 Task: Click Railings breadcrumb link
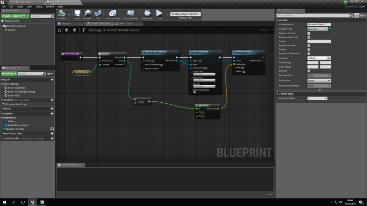[x=95, y=30]
